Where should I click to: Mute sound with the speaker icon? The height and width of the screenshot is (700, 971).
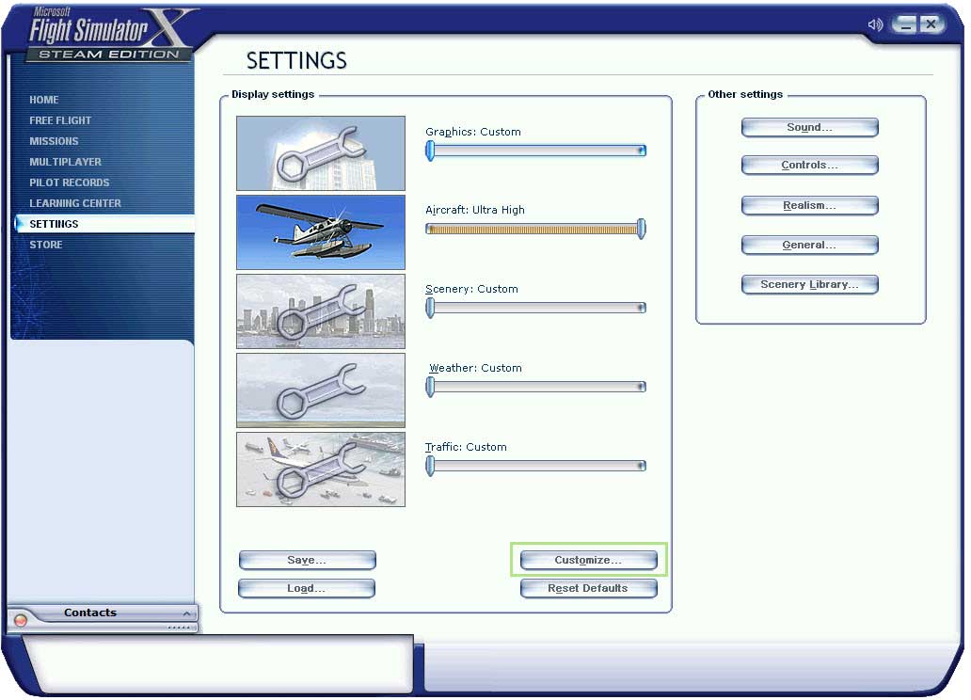pyautogui.click(x=875, y=24)
